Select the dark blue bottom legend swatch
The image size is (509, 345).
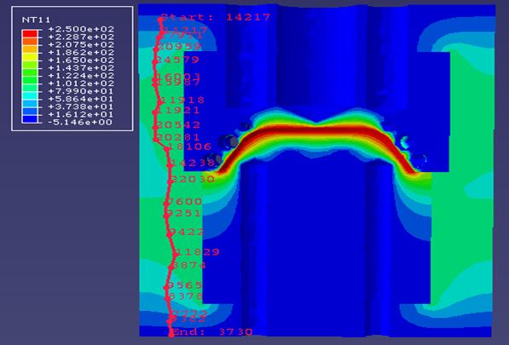30,119
